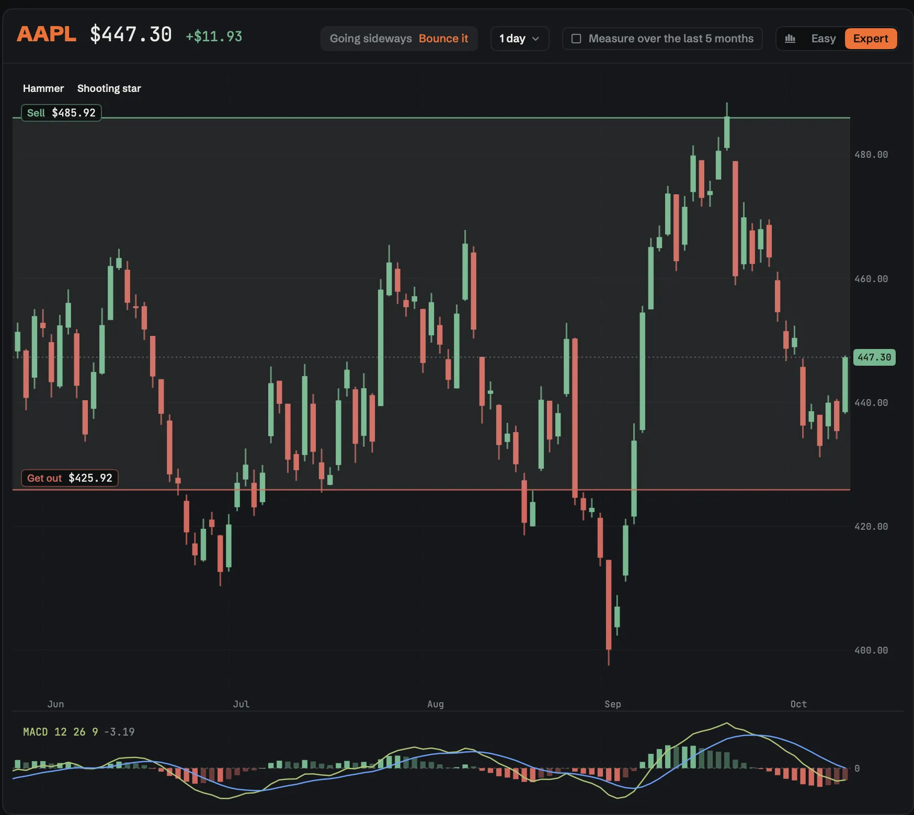This screenshot has width=914, height=815.
Task: Click the +$11.93 price change value
Action: click(214, 37)
